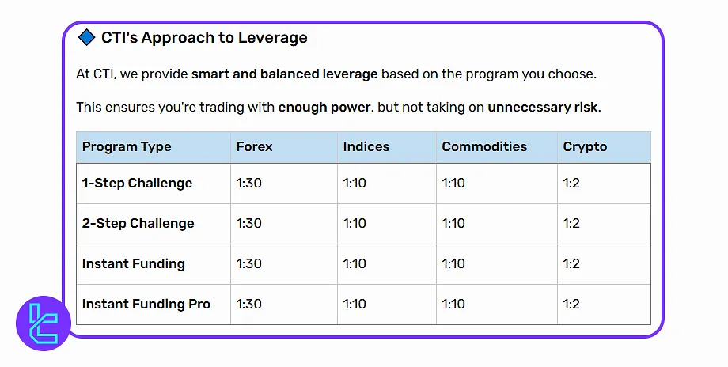Click the Instant Funding row label
The width and height of the screenshot is (728, 367).
pyautogui.click(x=133, y=263)
